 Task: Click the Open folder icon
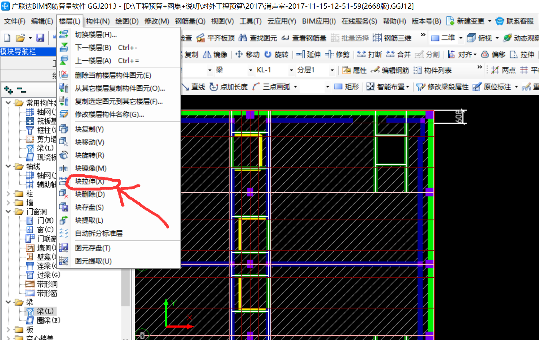tap(20, 38)
